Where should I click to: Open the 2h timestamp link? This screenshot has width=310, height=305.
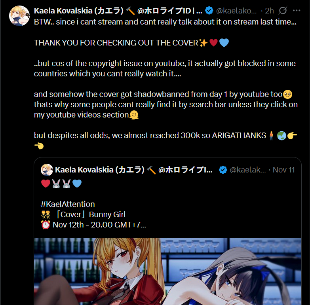(x=269, y=11)
